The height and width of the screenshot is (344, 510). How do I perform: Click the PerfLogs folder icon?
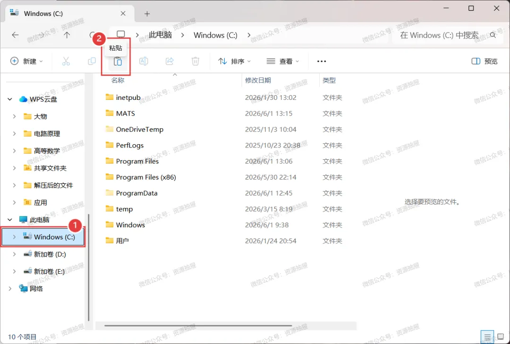click(x=109, y=145)
